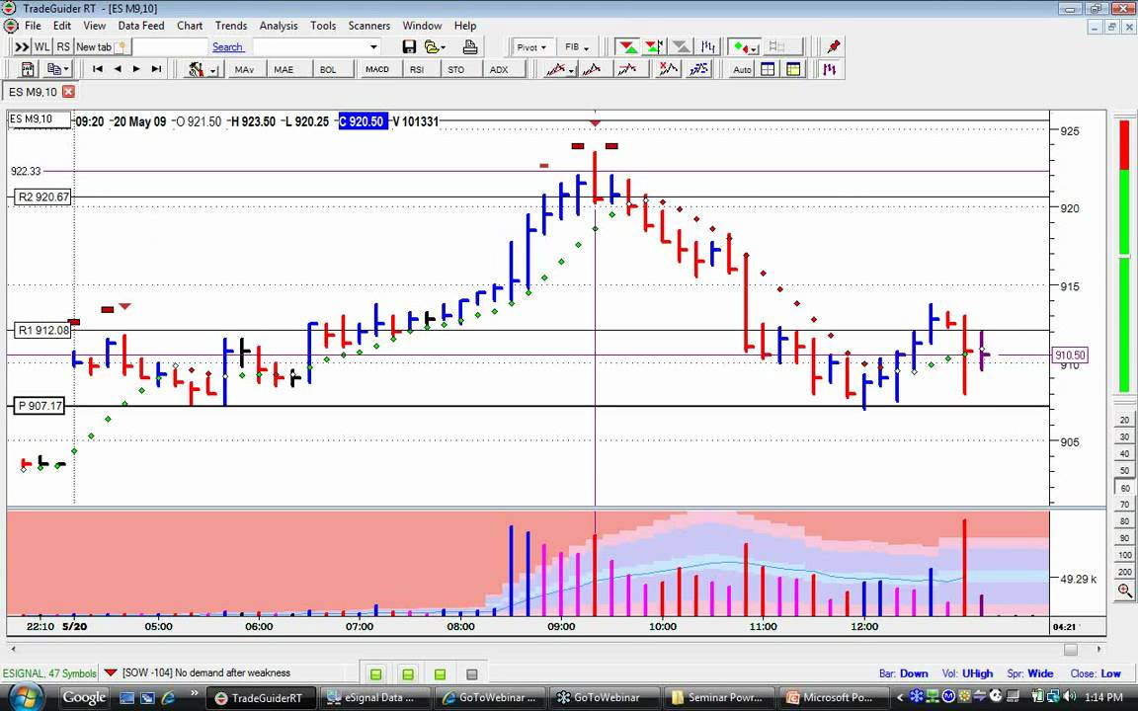Open the Chart menu
1138x711 pixels.
(x=190, y=26)
